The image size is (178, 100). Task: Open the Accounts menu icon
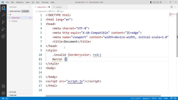pyautogui.click(x=3, y=86)
